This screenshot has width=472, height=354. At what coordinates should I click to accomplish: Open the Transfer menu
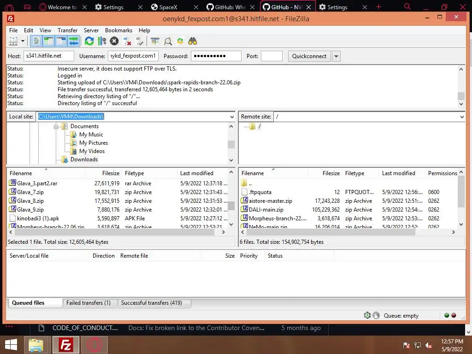click(67, 30)
